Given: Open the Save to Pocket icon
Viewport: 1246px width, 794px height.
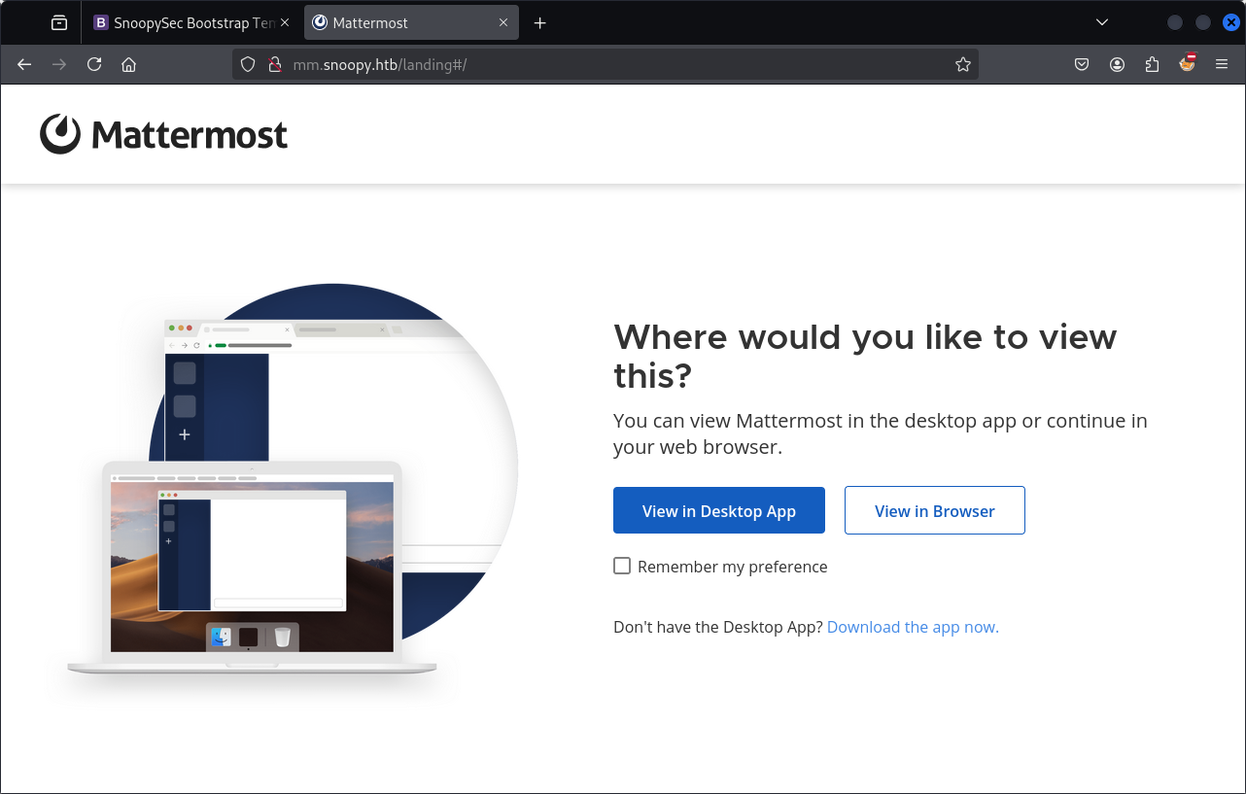Looking at the screenshot, I should coord(1082,64).
